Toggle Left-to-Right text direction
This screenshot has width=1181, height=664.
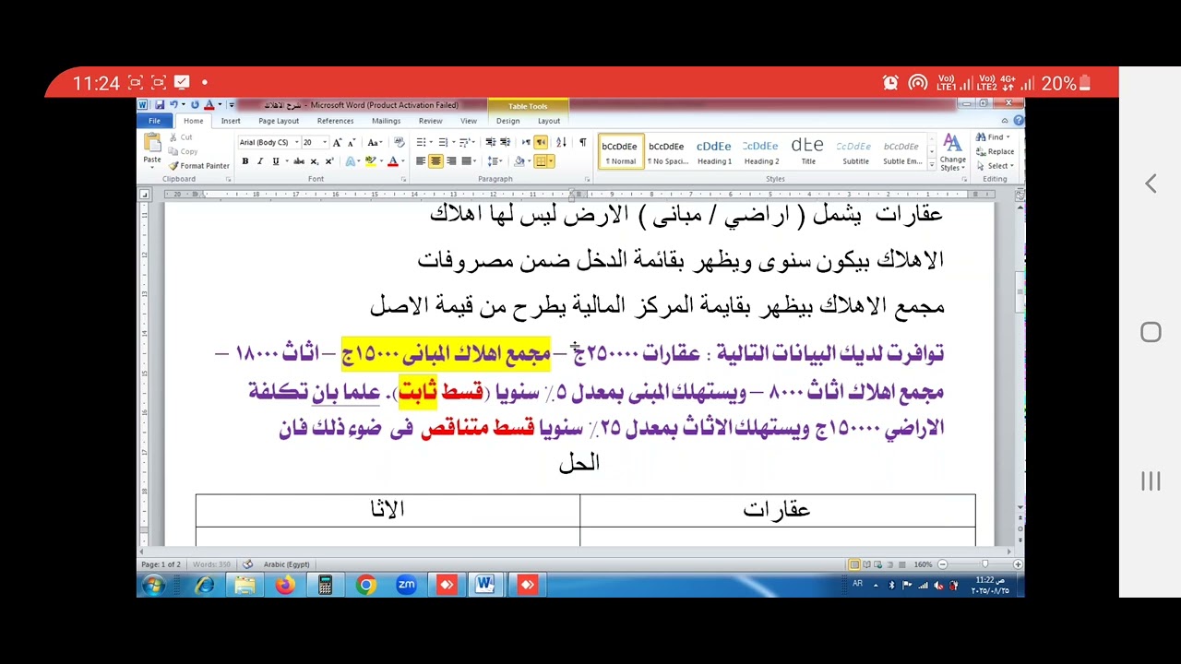click(526, 142)
